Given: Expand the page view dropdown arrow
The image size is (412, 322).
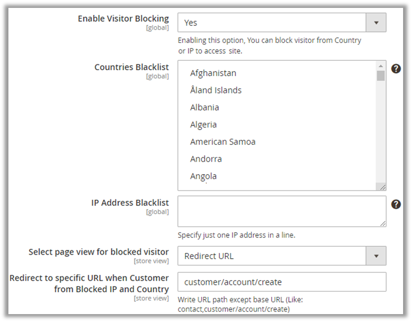Looking at the screenshot, I should pyautogui.click(x=376, y=256).
